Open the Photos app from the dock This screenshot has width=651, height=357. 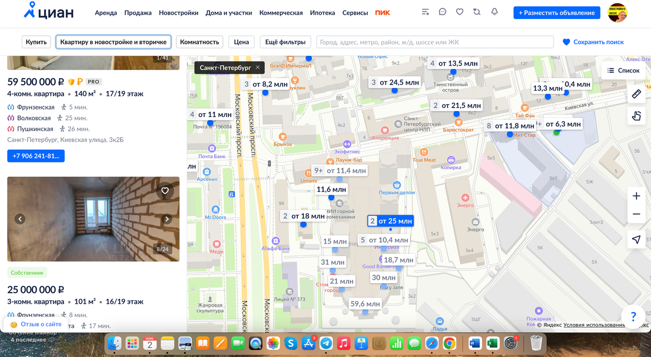coord(273,343)
